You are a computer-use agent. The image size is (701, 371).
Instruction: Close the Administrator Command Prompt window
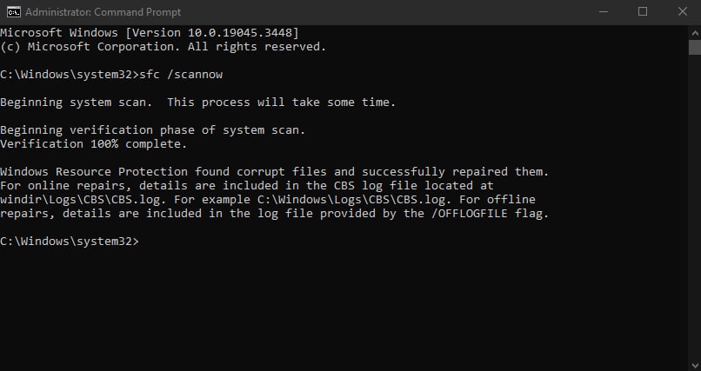[681, 11]
